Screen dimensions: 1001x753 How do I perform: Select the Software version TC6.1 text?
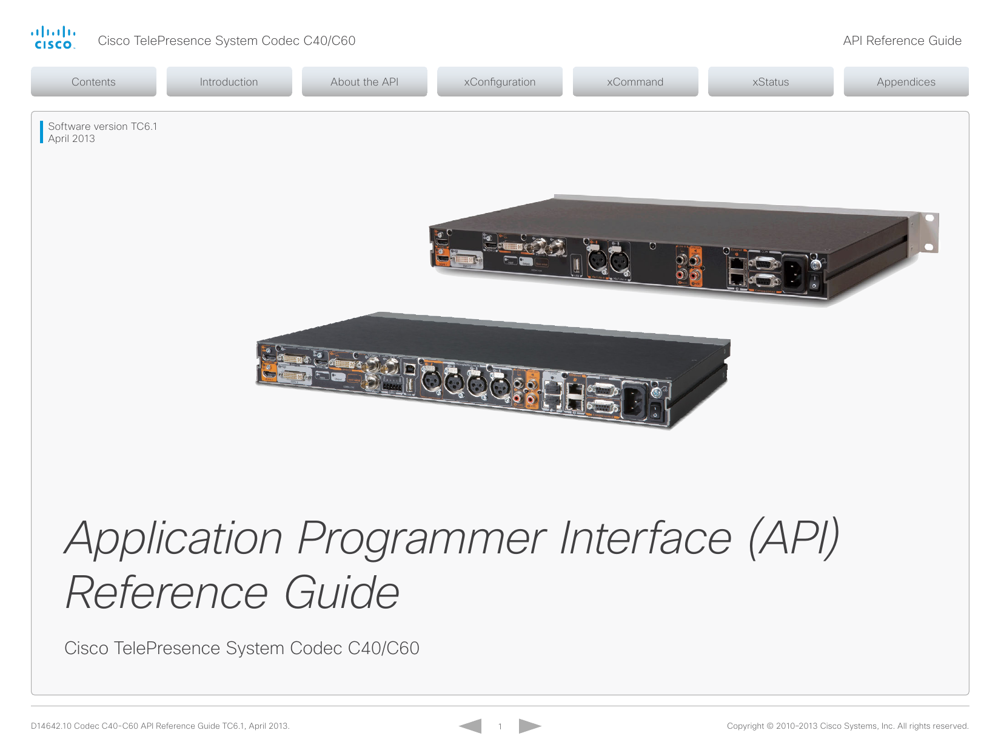(103, 126)
